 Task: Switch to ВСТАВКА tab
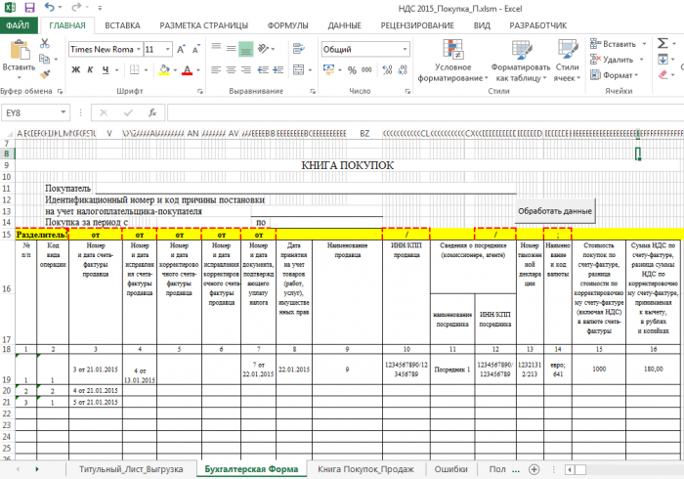[122, 25]
